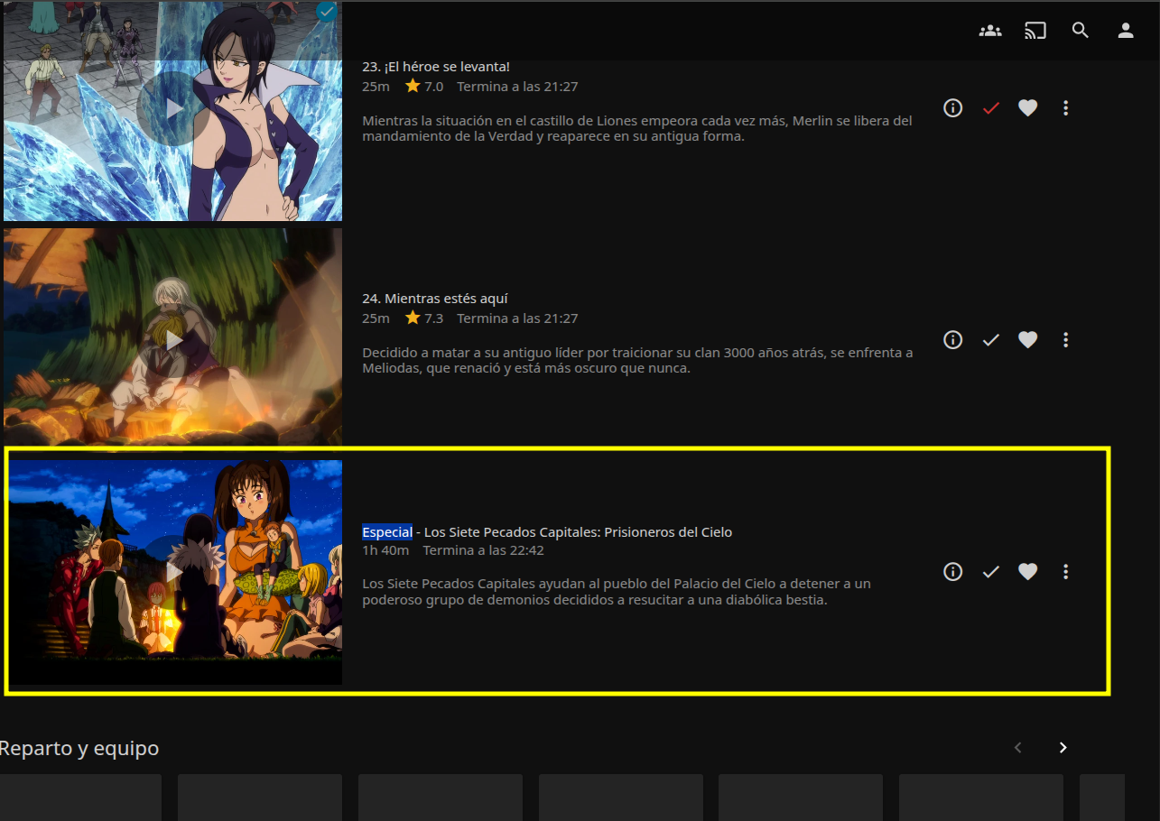Show info for episode 23
Screen dimensions: 1160x821
click(952, 108)
